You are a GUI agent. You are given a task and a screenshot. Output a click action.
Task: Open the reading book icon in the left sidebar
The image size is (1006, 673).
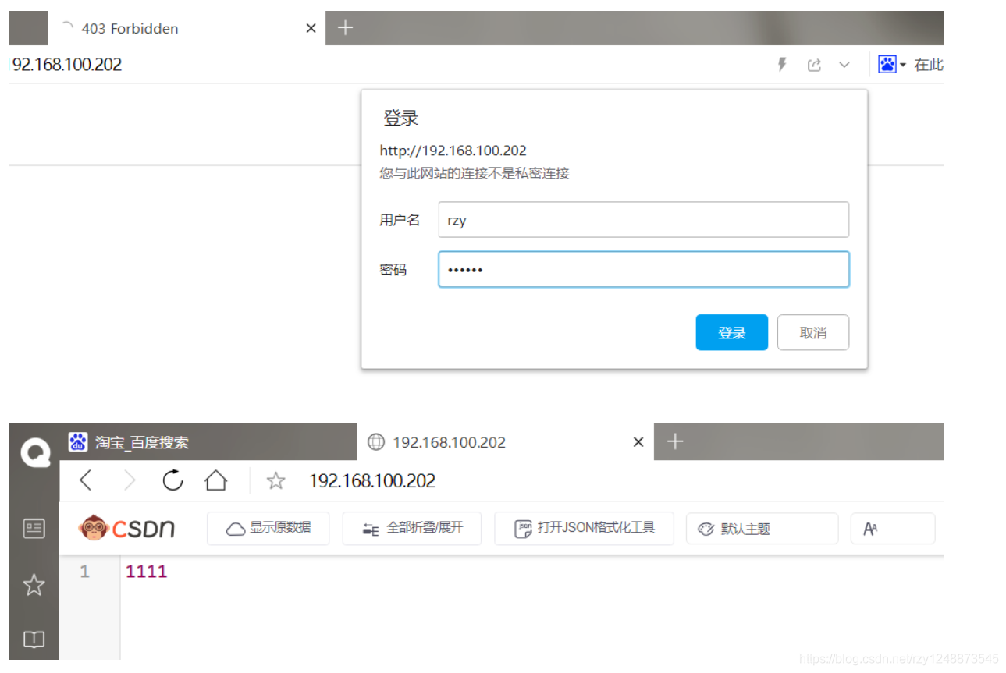(34, 639)
